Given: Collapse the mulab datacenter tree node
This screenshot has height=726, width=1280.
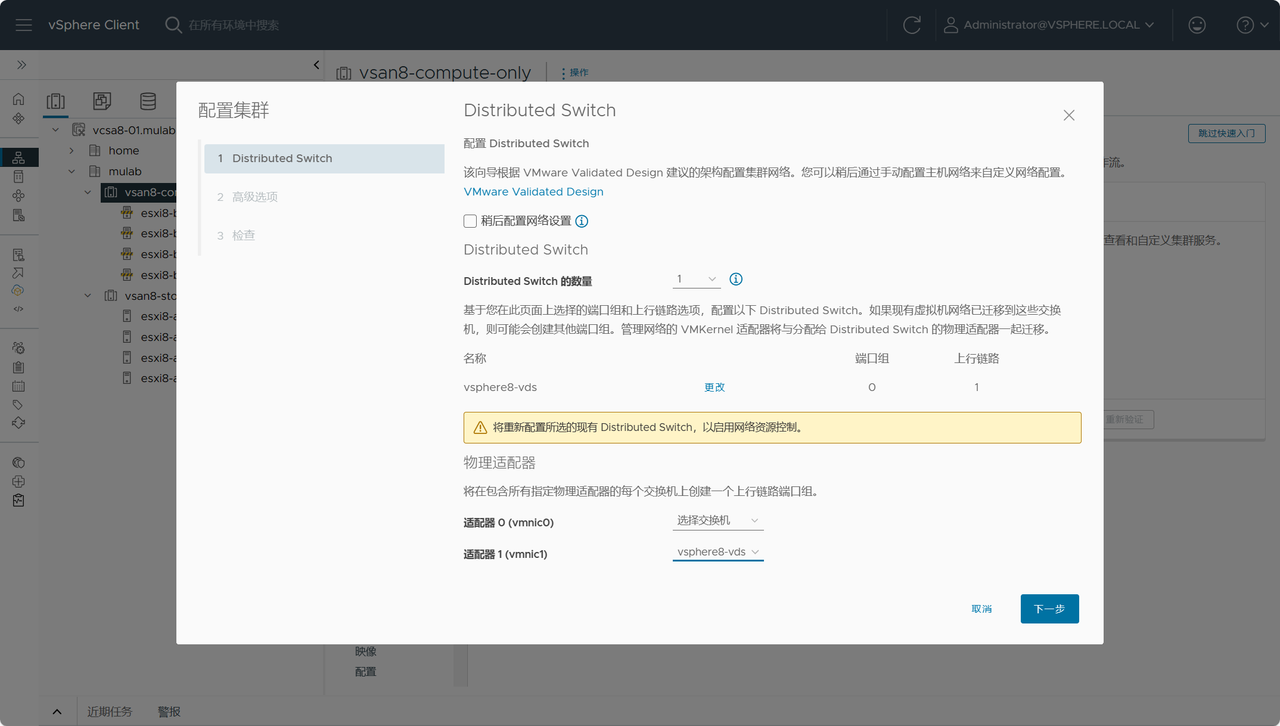Looking at the screenshot, I should 72,172.
